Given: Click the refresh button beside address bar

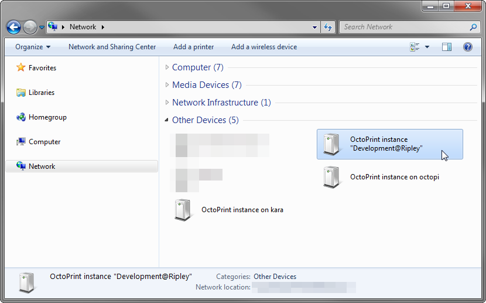Looking at the screenshot, I should 328,27.
